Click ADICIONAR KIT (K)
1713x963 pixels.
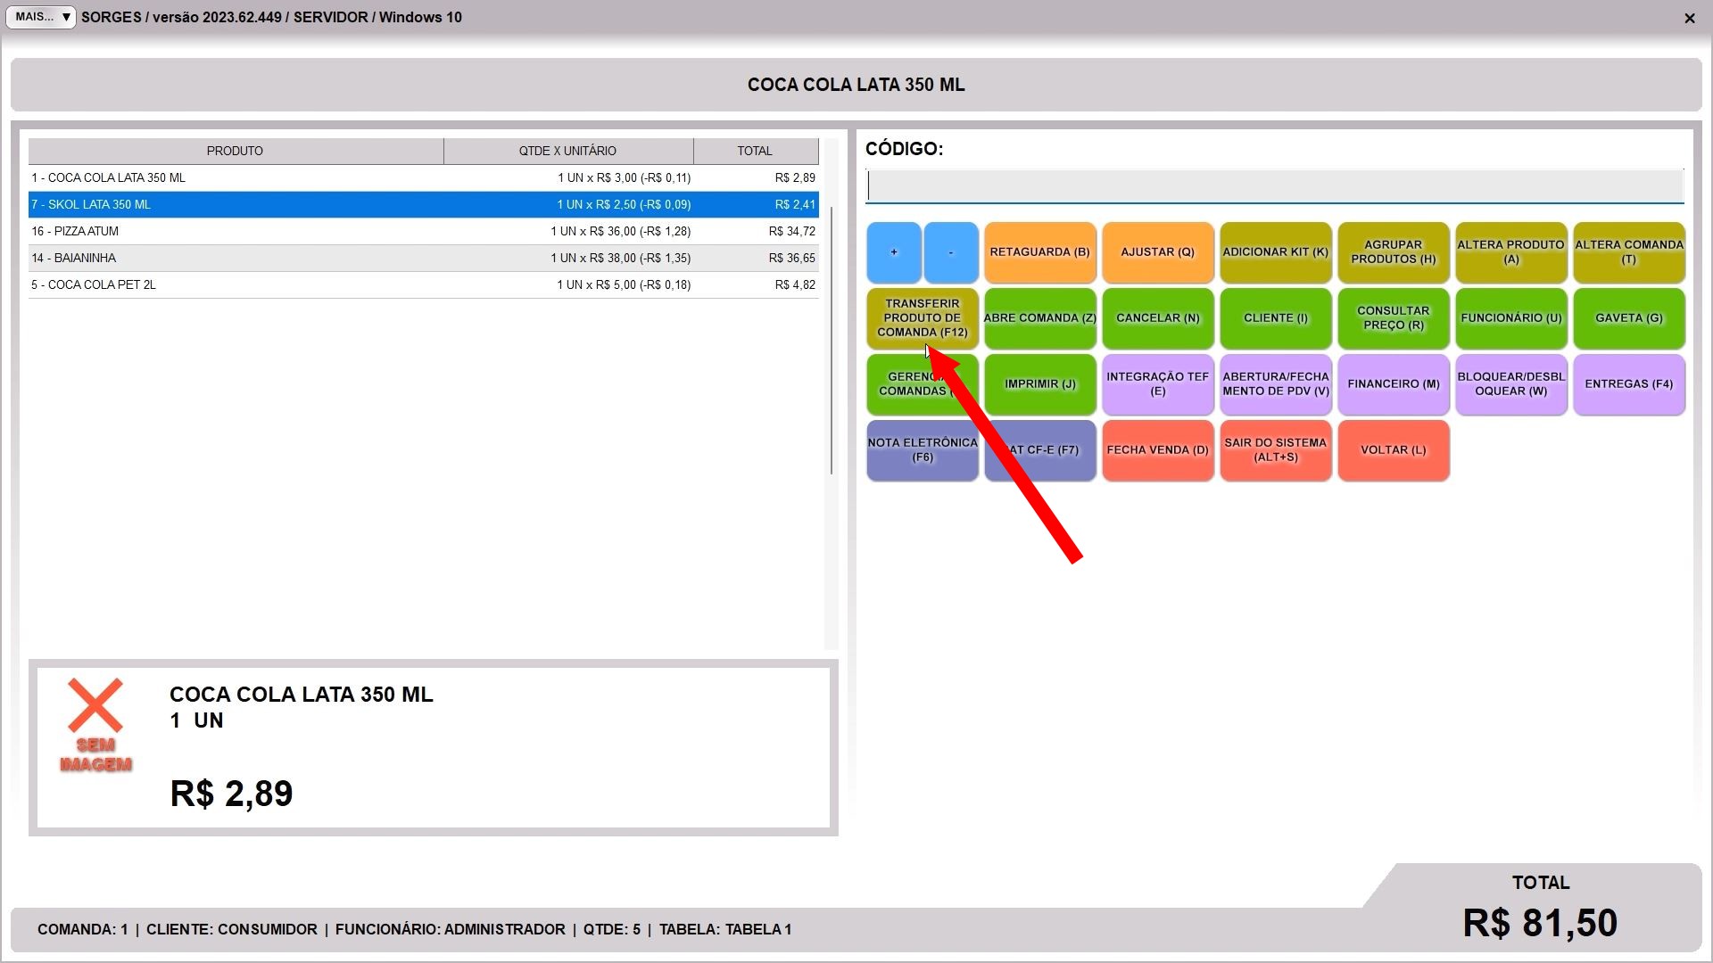click(x=1276, y=252)
